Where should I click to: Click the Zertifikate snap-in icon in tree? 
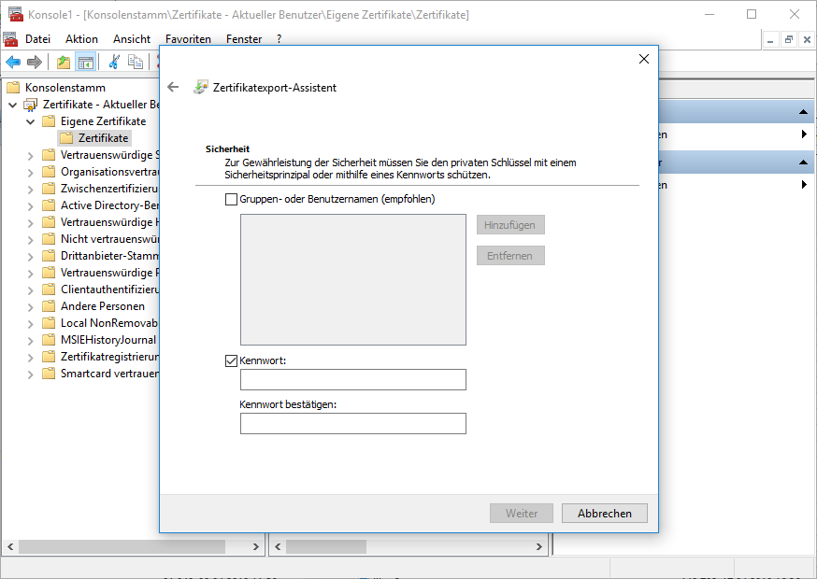coord(31,105)
